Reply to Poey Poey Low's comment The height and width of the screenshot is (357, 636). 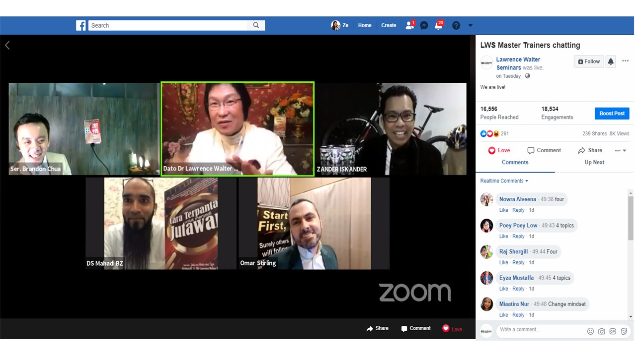tap(518, 237)
